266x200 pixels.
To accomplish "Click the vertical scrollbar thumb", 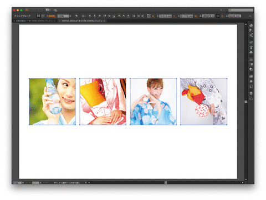I will point(246,102).
